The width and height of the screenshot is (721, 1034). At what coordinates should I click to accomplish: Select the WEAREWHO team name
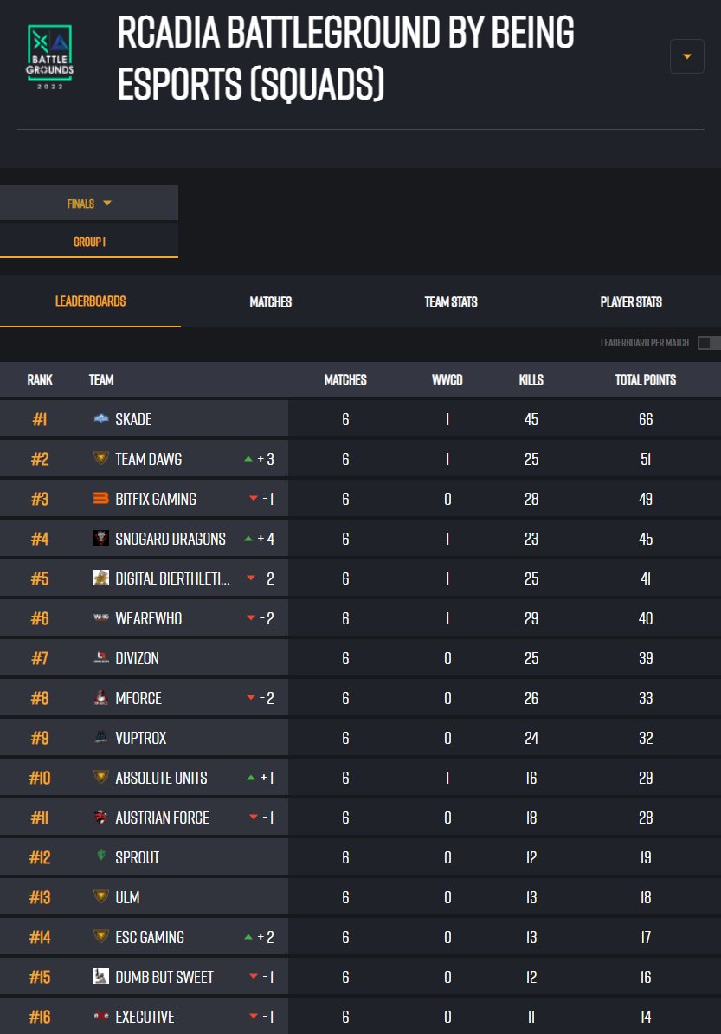[148, 618]
